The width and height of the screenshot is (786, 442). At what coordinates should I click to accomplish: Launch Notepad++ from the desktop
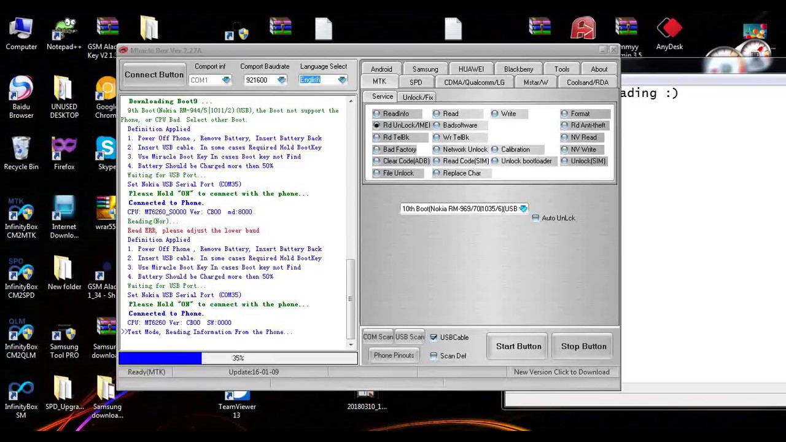(64, 34)
